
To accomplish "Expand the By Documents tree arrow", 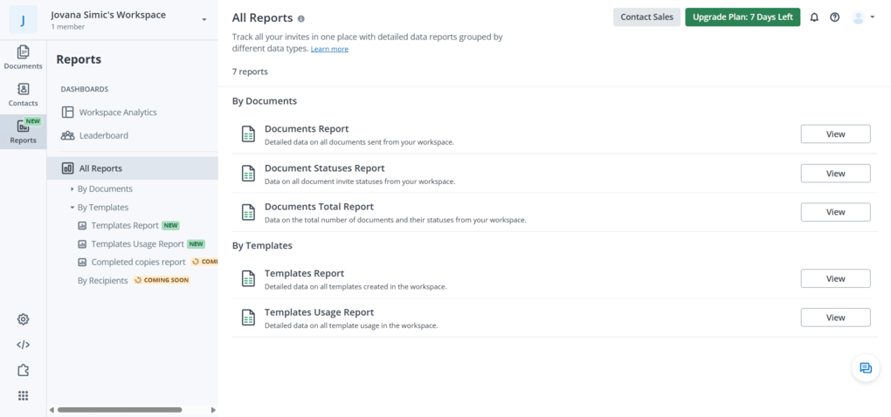I will pos(73,189).
